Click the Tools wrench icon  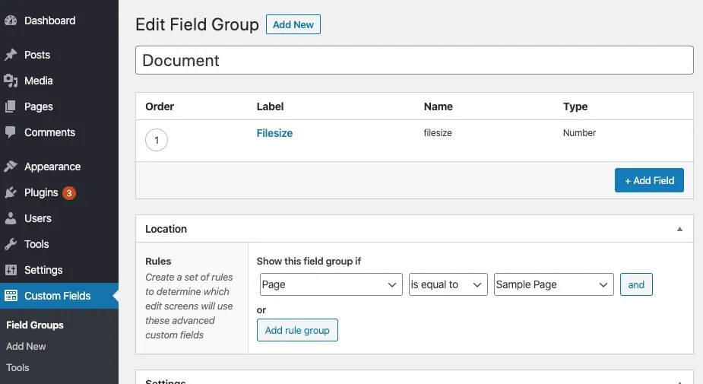[x=11, y=244]
